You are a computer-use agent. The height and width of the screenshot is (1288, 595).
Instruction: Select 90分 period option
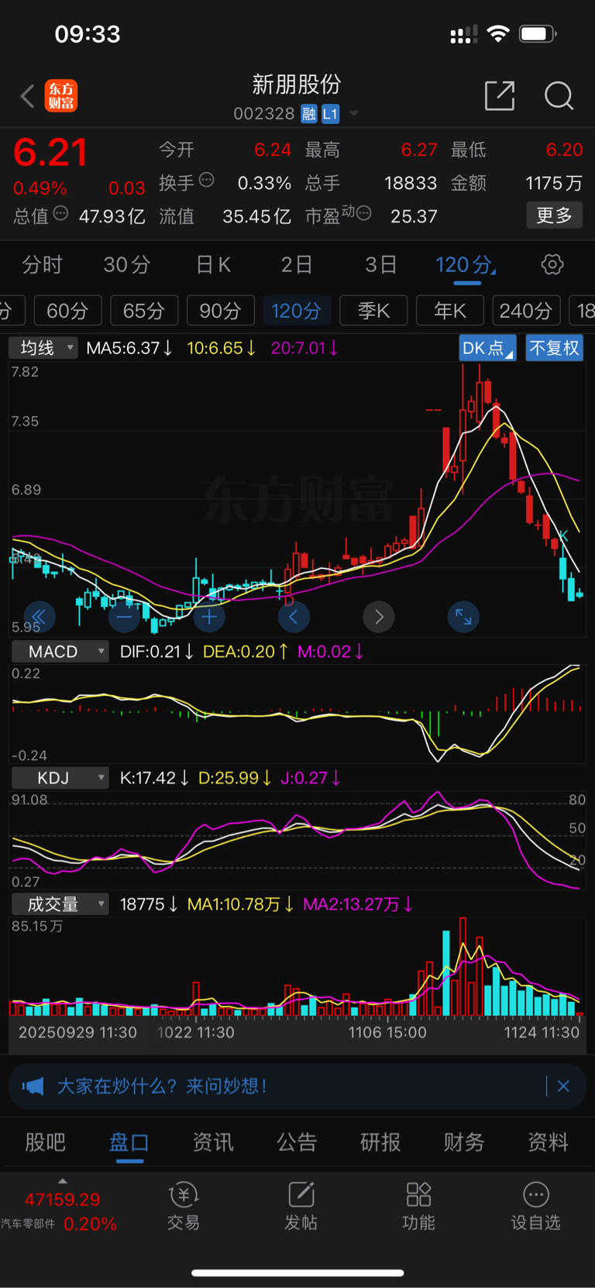220,311
